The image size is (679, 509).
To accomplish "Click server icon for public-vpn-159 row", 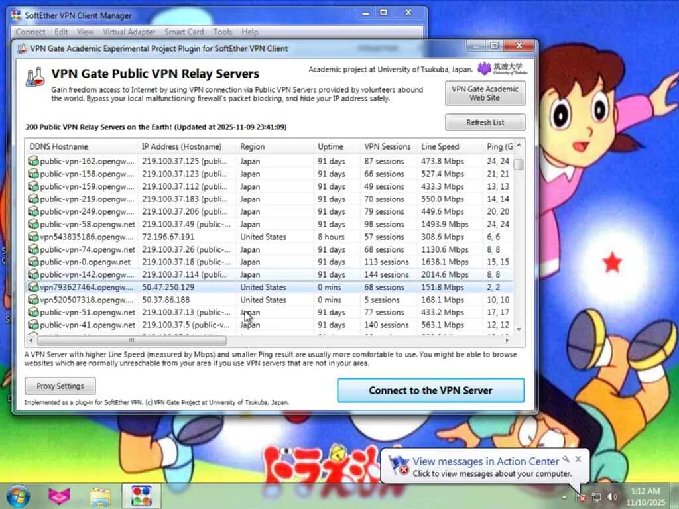I will (x=33, y=186).
